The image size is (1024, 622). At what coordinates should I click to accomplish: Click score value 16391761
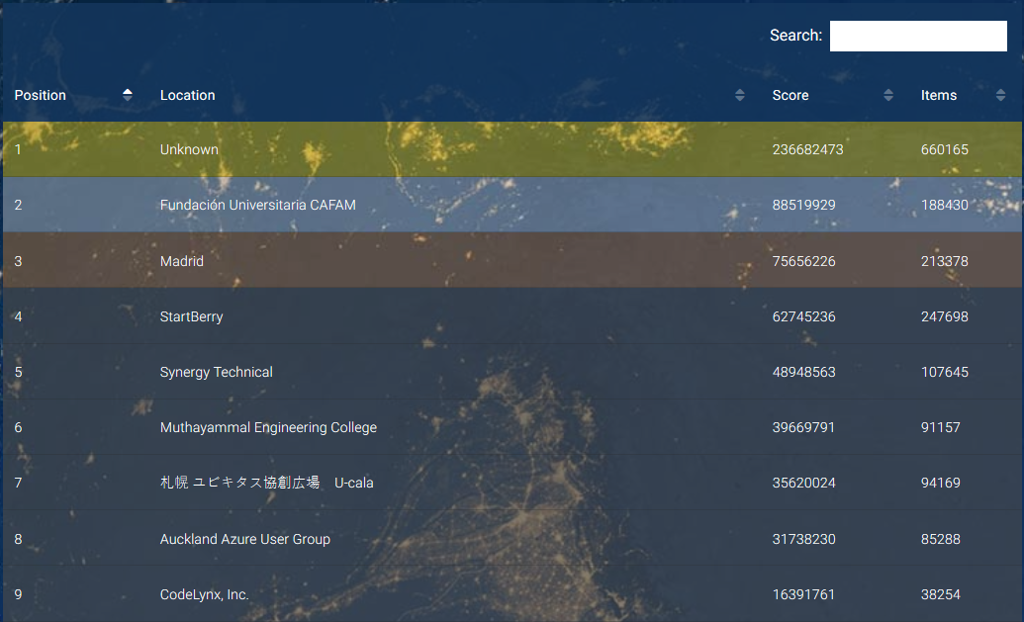pyautogui.click(x=804, y=594)
